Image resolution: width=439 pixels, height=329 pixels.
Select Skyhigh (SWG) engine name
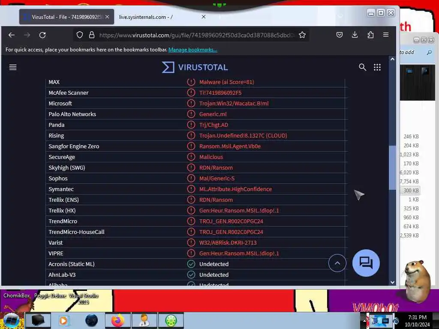coord(66,168)
